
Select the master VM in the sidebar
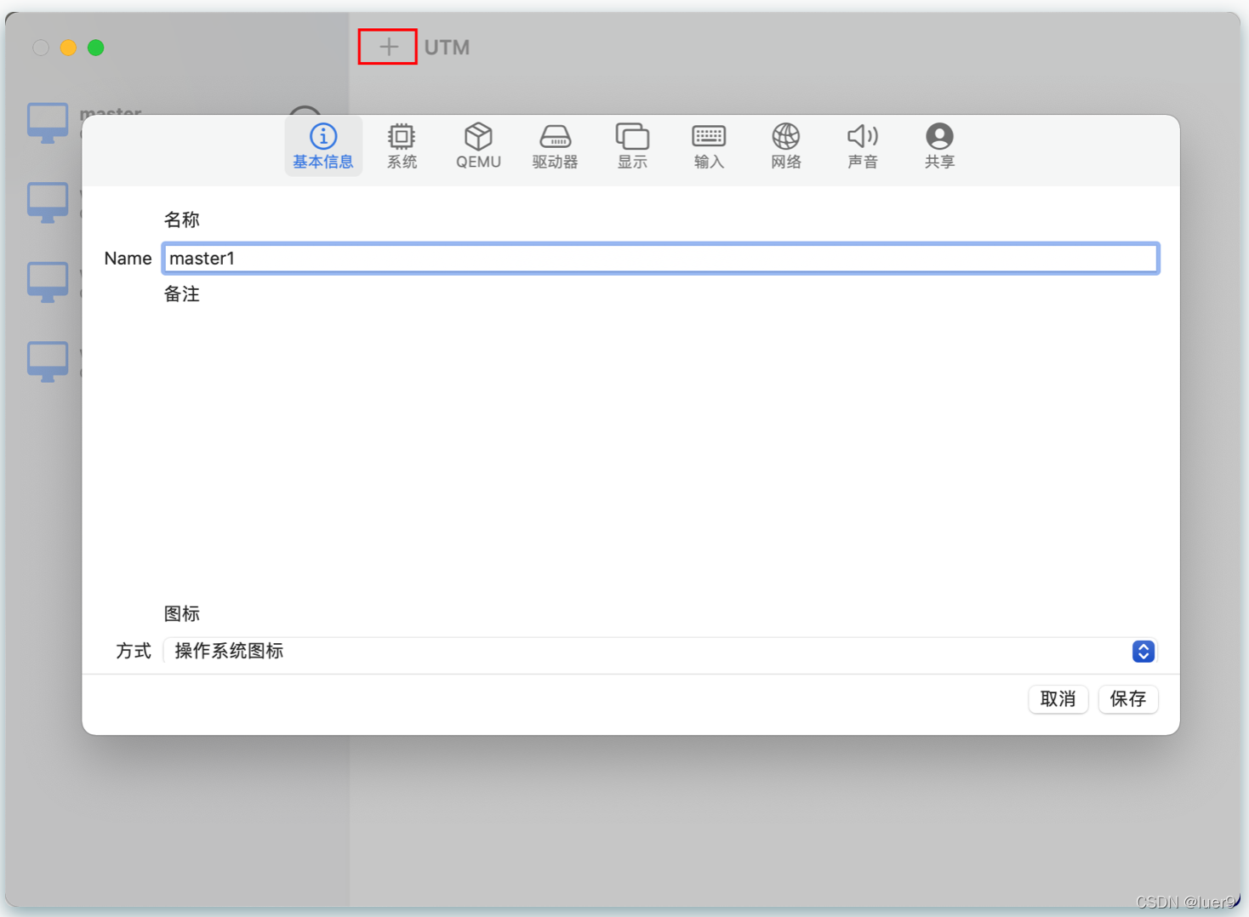click(x=48, y=122)
